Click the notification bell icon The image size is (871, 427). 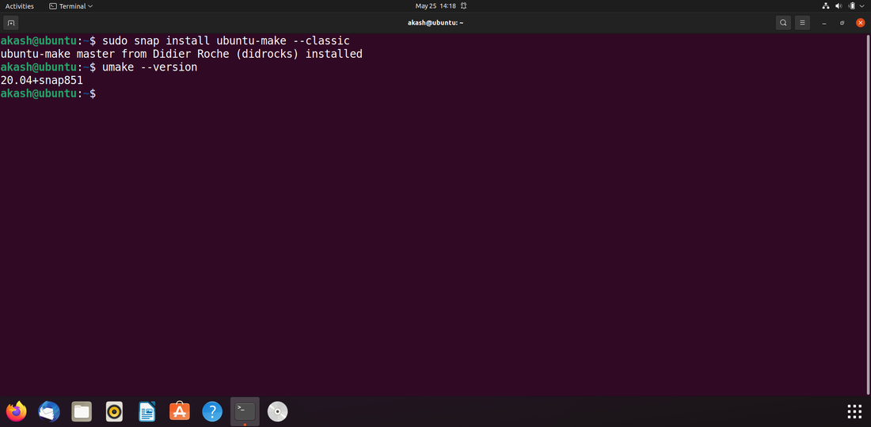point(463,6)
